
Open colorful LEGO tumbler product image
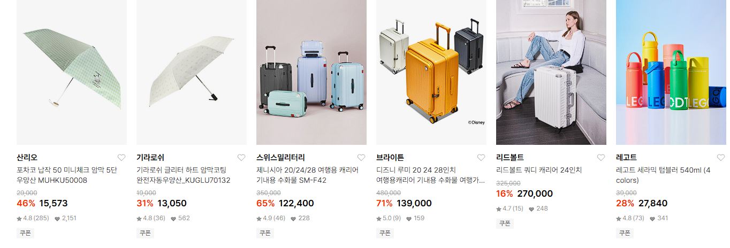coord(671,72)
